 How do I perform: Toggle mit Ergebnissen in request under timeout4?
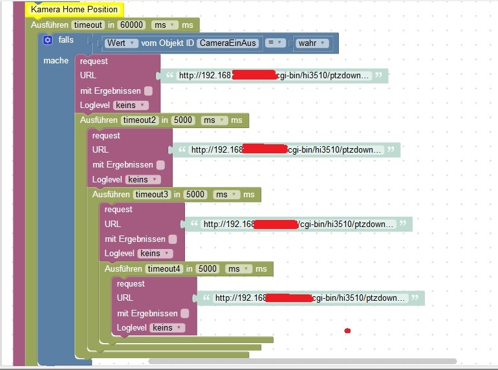tap(185, 314)
